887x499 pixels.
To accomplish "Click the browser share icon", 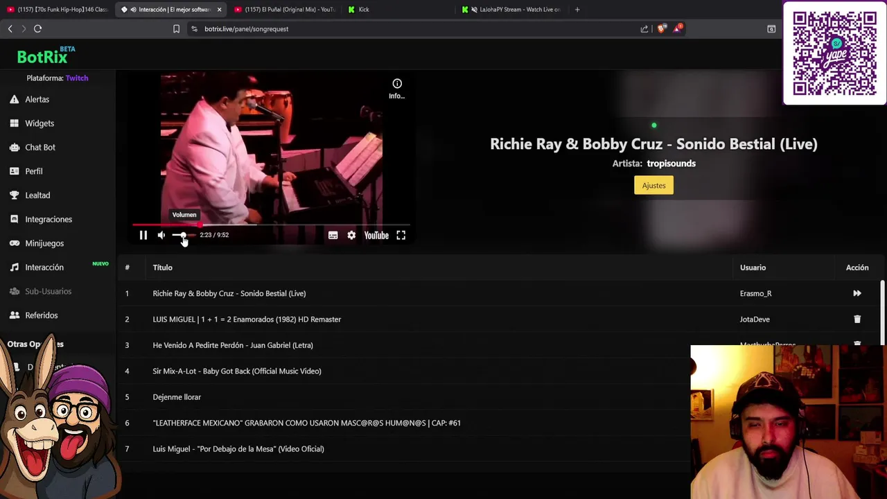I will pos(644,29).
